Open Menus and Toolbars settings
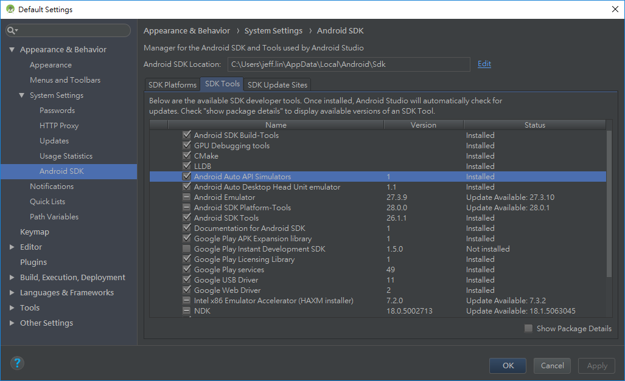The image size is (625, 381). coord(65,80)
